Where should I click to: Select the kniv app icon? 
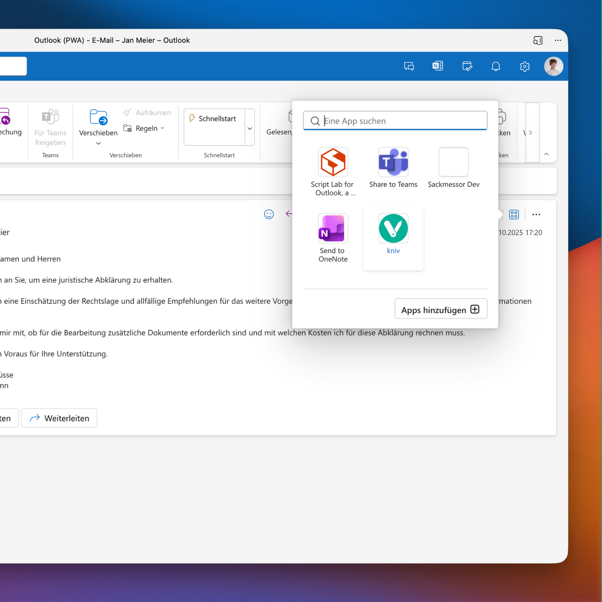(393, 229)
